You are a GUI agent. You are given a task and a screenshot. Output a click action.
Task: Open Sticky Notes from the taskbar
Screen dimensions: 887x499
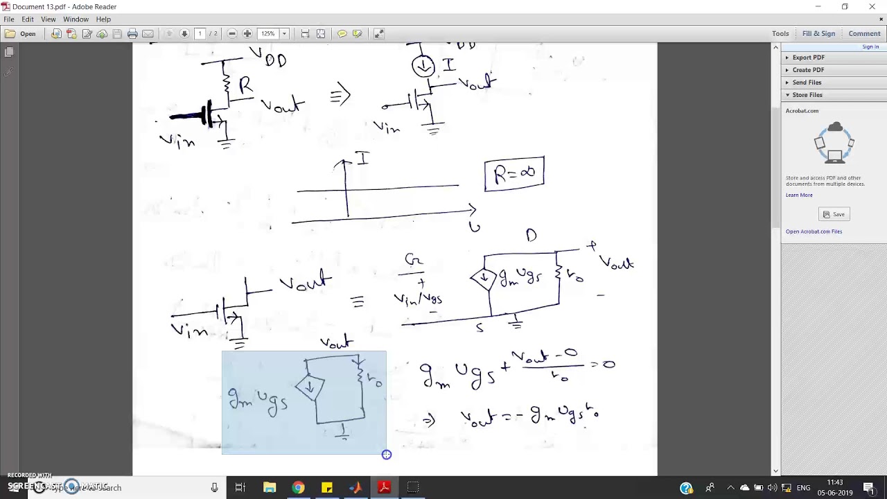(x=327, y=488)
